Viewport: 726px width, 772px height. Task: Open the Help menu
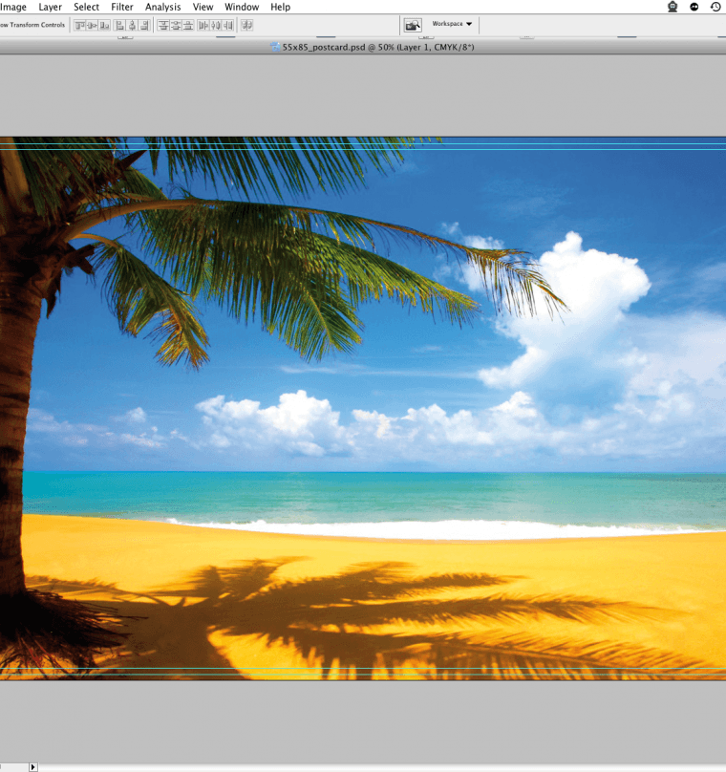tap(280, 7)
